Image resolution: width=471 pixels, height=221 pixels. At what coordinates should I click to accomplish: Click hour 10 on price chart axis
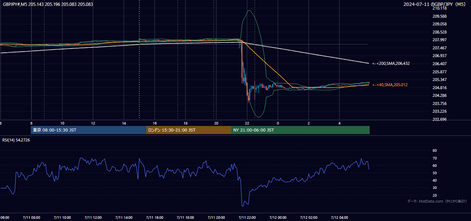click(x=62, y=123)
